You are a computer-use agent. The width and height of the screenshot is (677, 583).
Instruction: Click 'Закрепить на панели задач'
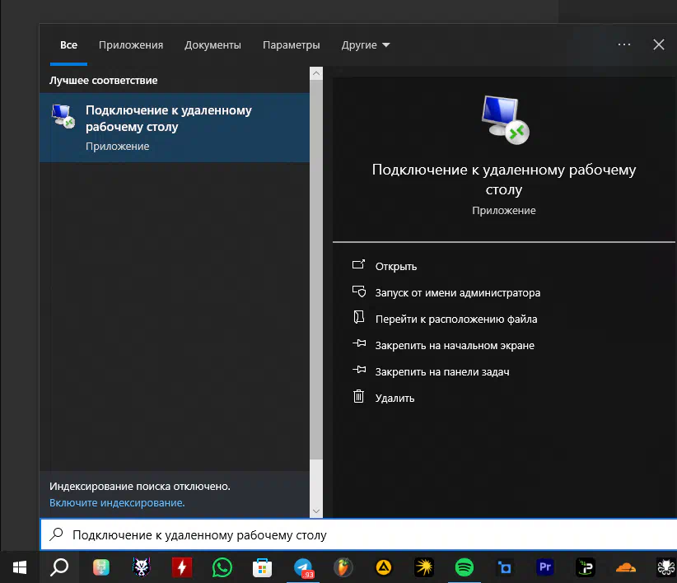(441, 371)
